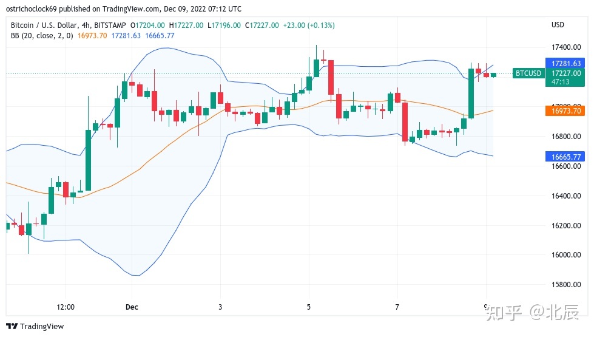Image resolution: width=594 pixels, height=337 pixels.
Task: Open the BB (20, close, 2, 0) indicator legend
Action: click(x=42, y=36)
